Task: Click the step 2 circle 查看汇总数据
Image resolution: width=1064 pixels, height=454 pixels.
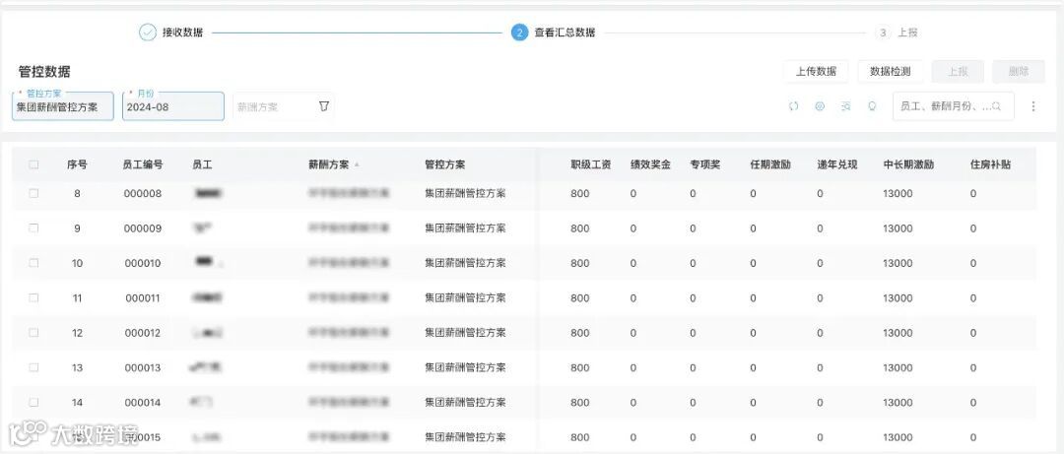Action: tap(520, 32)
